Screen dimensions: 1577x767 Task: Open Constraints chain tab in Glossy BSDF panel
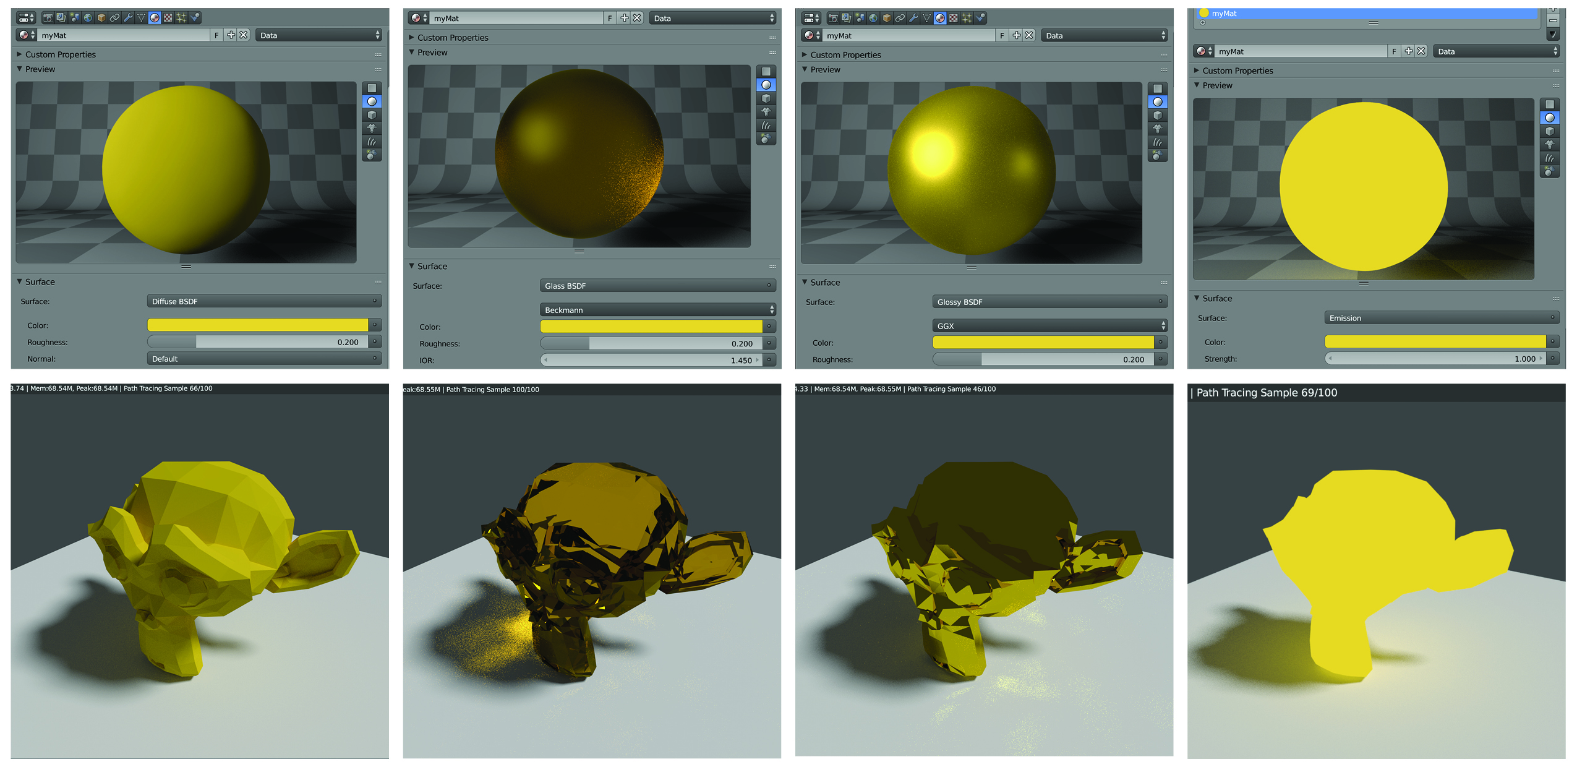(x=900, y=18)
